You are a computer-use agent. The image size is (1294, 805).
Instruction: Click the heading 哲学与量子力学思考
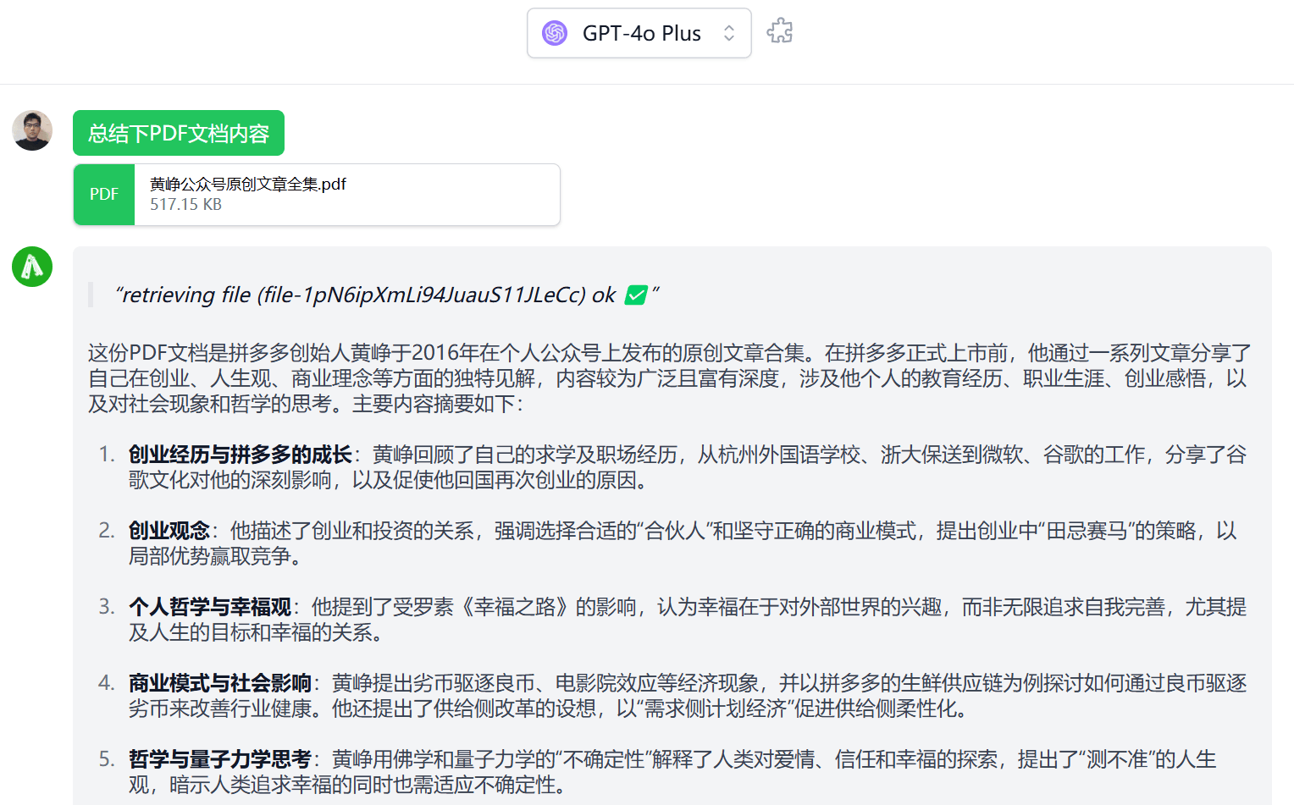pos(219,759)
